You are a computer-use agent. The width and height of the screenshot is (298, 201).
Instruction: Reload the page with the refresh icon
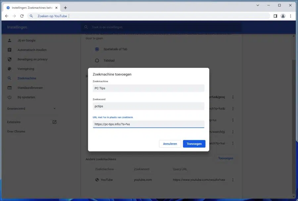click(22, 16)
